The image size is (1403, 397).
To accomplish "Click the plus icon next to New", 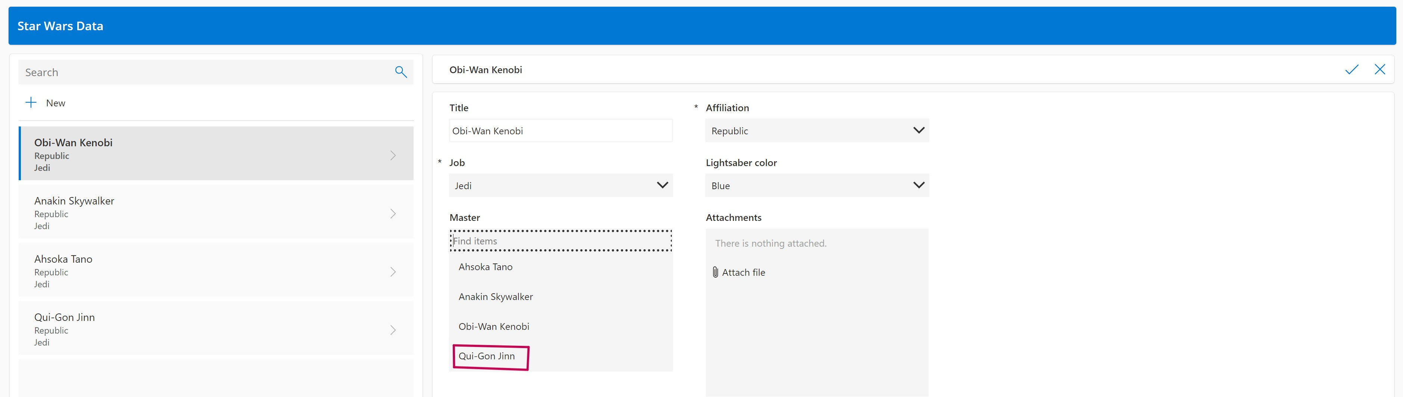I will [31, 102].
